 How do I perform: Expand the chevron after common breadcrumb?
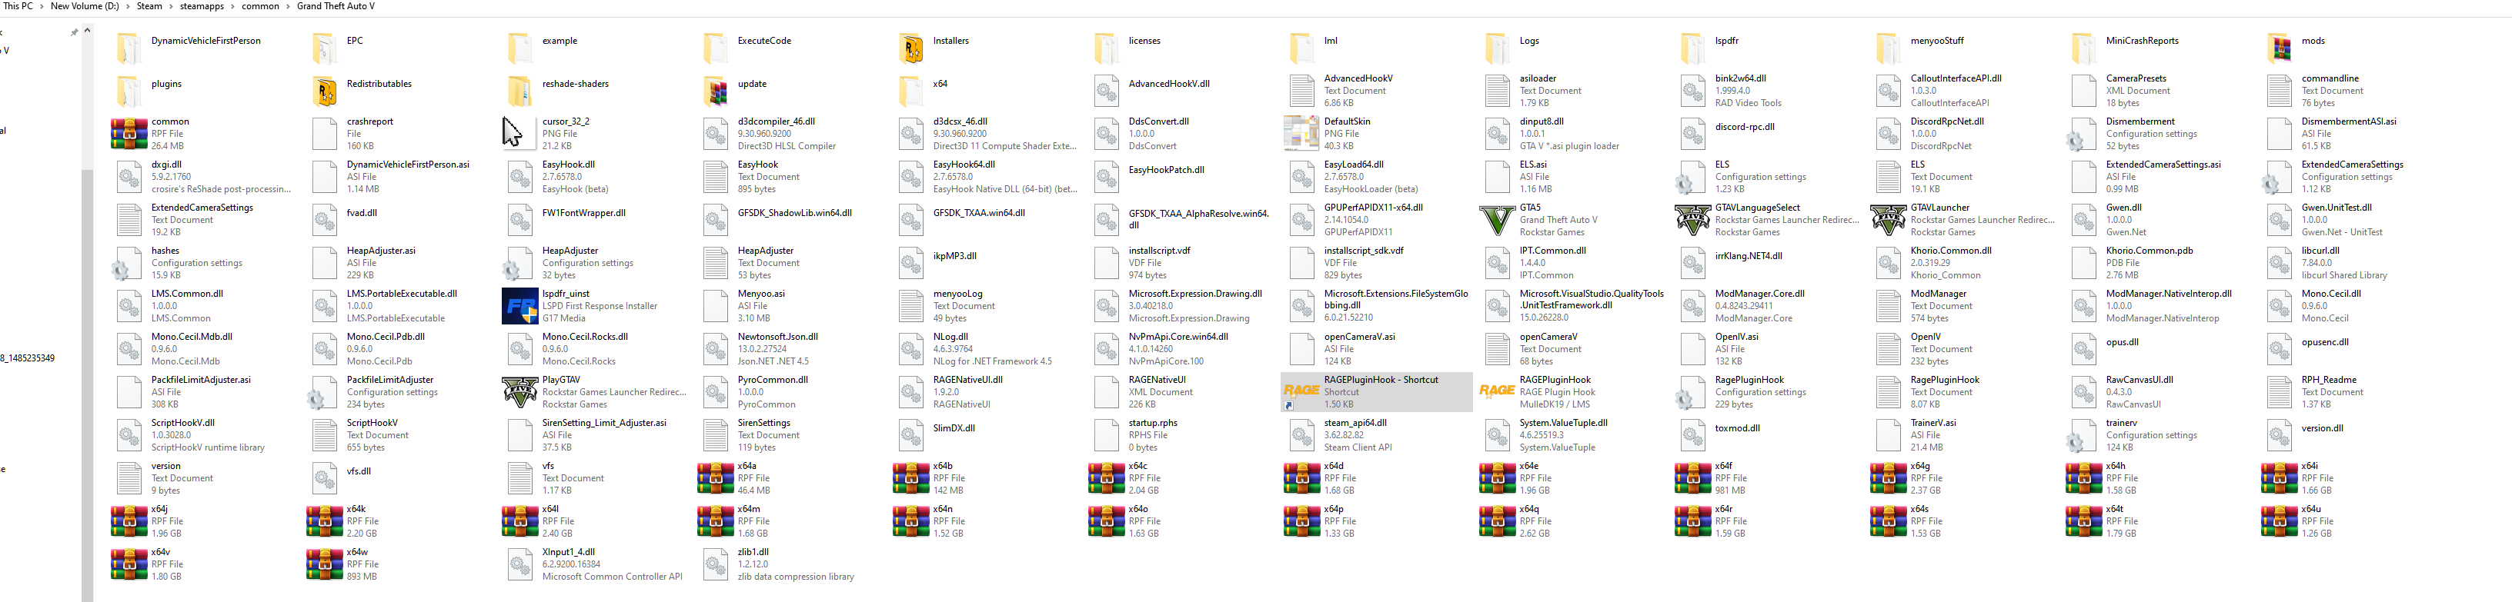287,7
